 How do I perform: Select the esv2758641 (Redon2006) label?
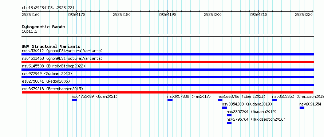coord(46,81)
